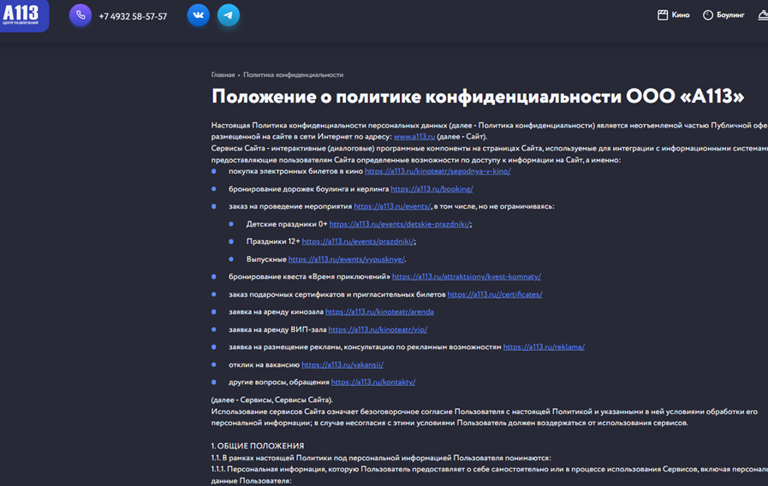Viewport: 768px width, 486px height.
Task: Open the Telegram channel icon
Action: coord(229,15)
